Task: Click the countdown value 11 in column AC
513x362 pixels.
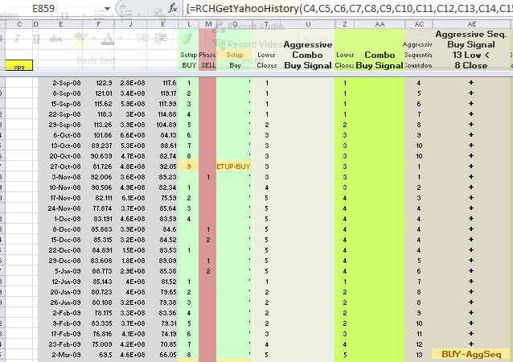Action: [419, 334]
